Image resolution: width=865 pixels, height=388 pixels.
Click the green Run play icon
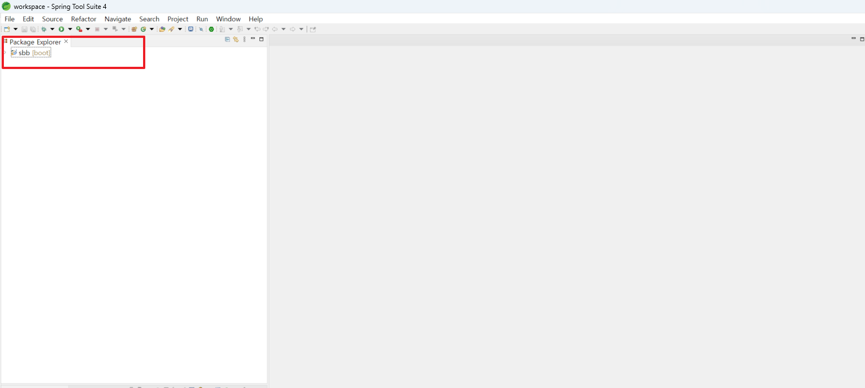[61, 29]
